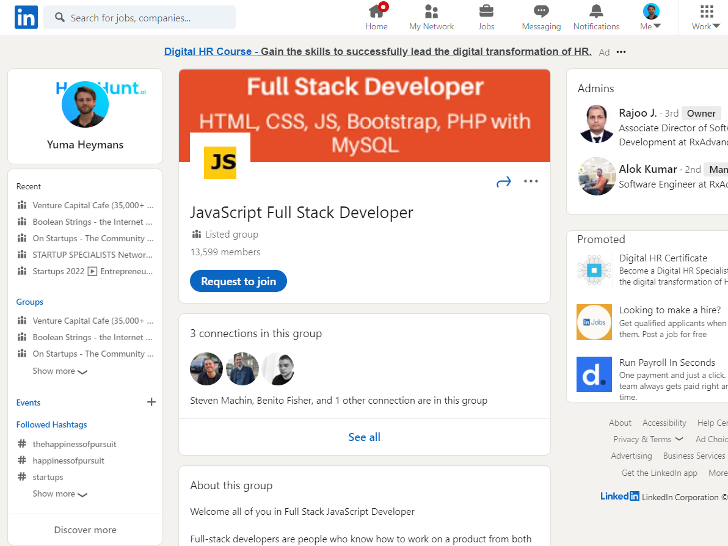Go to My Network icon
Image resolution: width=728 pixels, height=546 pixels.
click(x=431, y=12)
